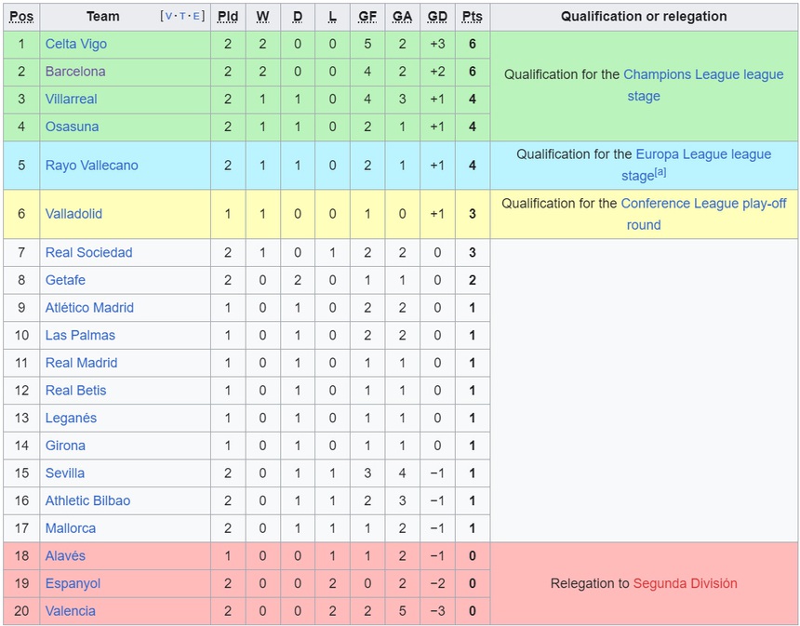Select the Rayo Vallecano link

pyautogui.click(x=91, y=166)
